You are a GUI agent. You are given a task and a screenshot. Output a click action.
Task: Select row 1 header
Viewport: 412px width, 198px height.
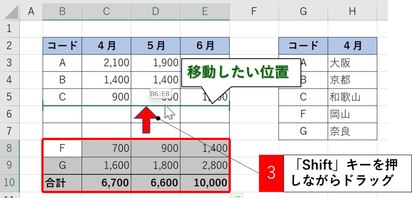(10, 29)
